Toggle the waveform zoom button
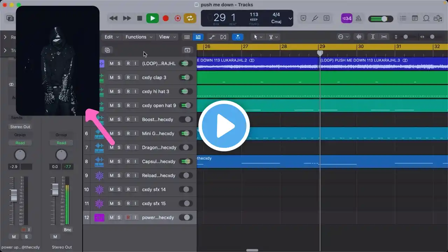Screen dimensions: 448x252 pyautogui.click(x=359, y=37)
